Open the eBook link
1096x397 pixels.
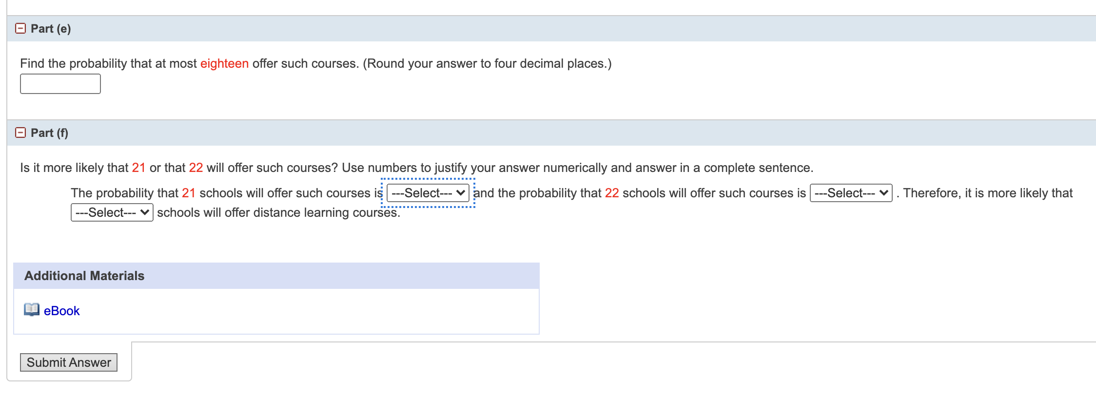tap(61, 310)
